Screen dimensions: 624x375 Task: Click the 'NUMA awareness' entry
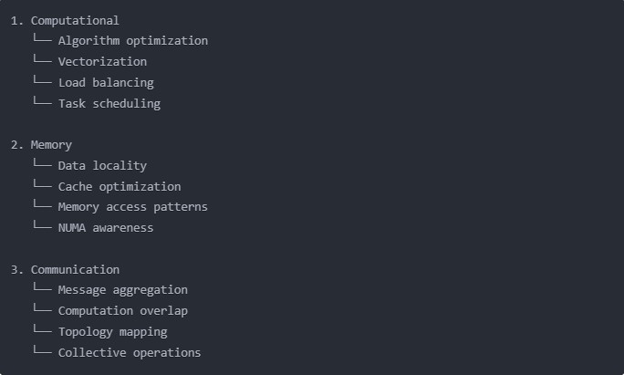click(x=106, y=228)
